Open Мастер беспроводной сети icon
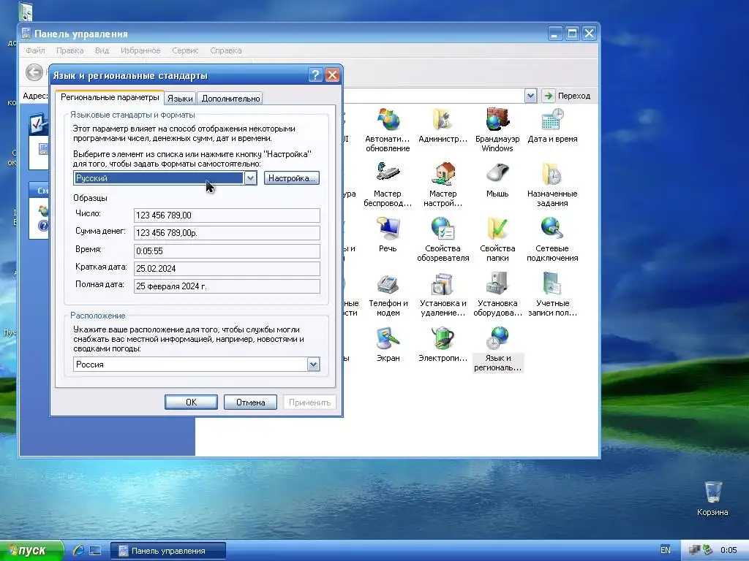This screenshot has width=749, height=561. click(x=388, y=184)
